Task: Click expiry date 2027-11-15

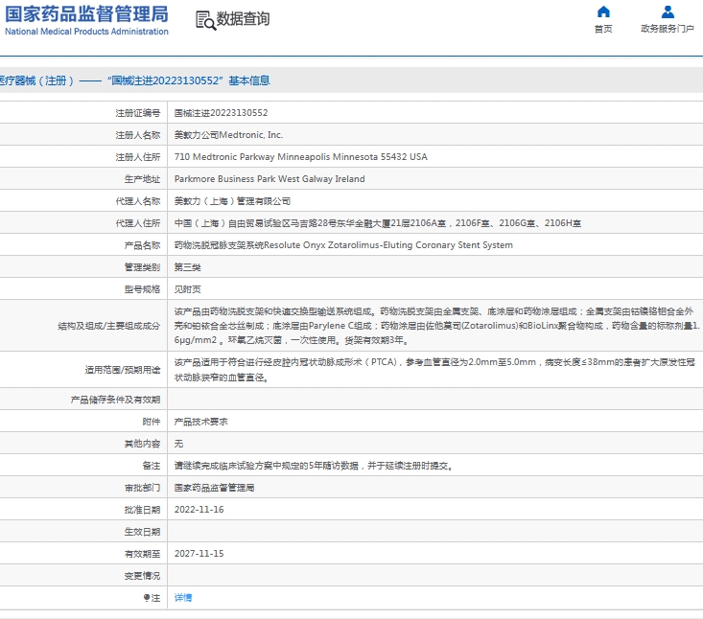Action: click(x=199, y=554)
